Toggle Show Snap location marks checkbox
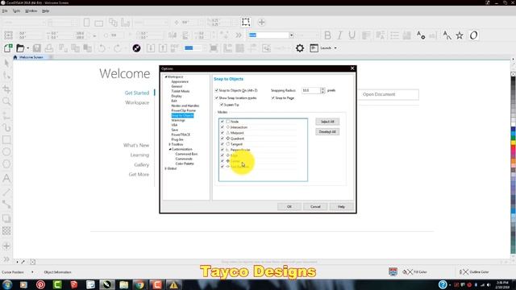 click(x=217, y=97)
